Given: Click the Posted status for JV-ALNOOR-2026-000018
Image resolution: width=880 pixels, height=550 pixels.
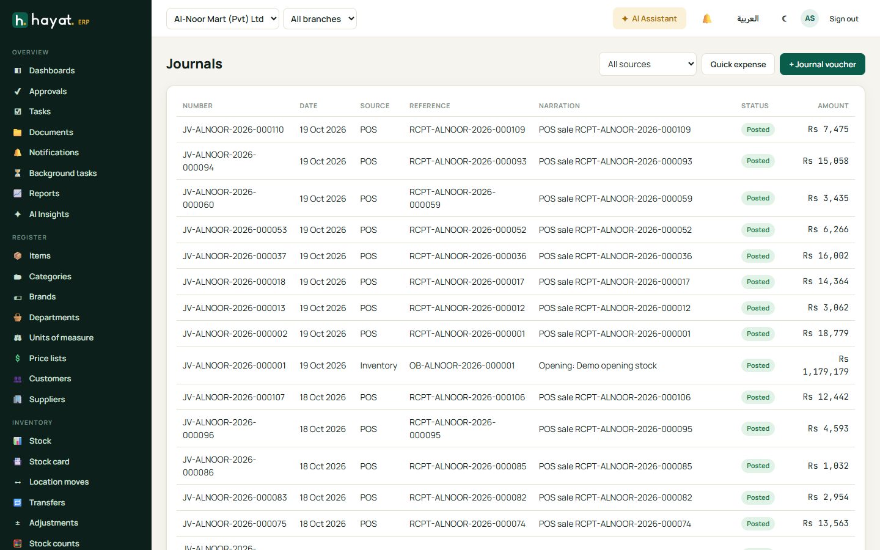Looking at the screenshot, I should click(758, 282).
